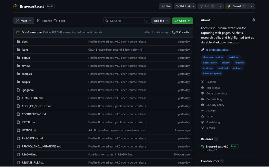
Task: Click the scripts folder icon
Action: point(18,82)
